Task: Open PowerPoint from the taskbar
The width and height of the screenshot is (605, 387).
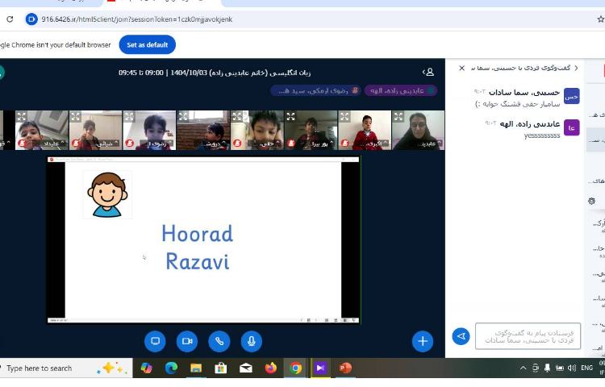Action: pos(345,368)
